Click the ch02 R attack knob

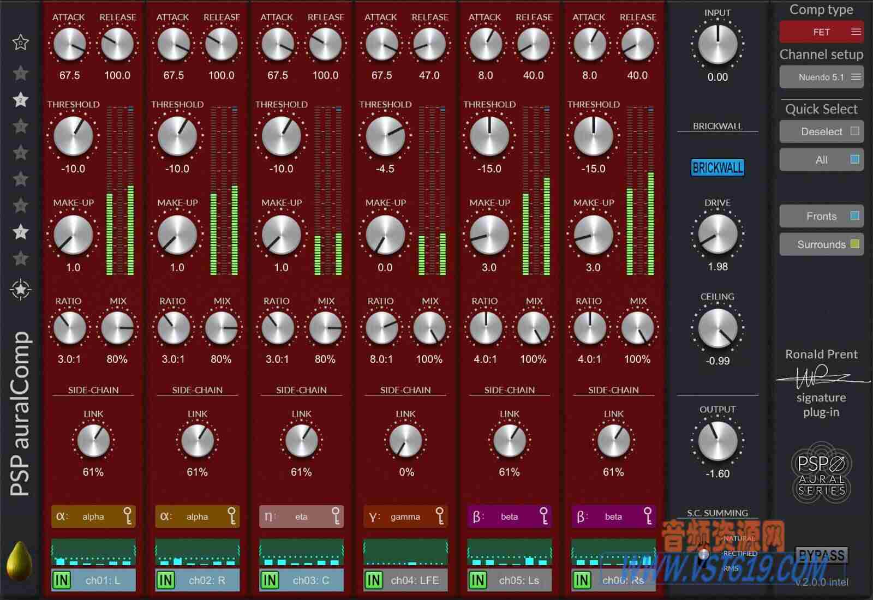[174, 44]
